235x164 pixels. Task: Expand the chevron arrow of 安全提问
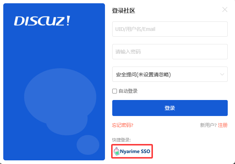coord(222,75)
